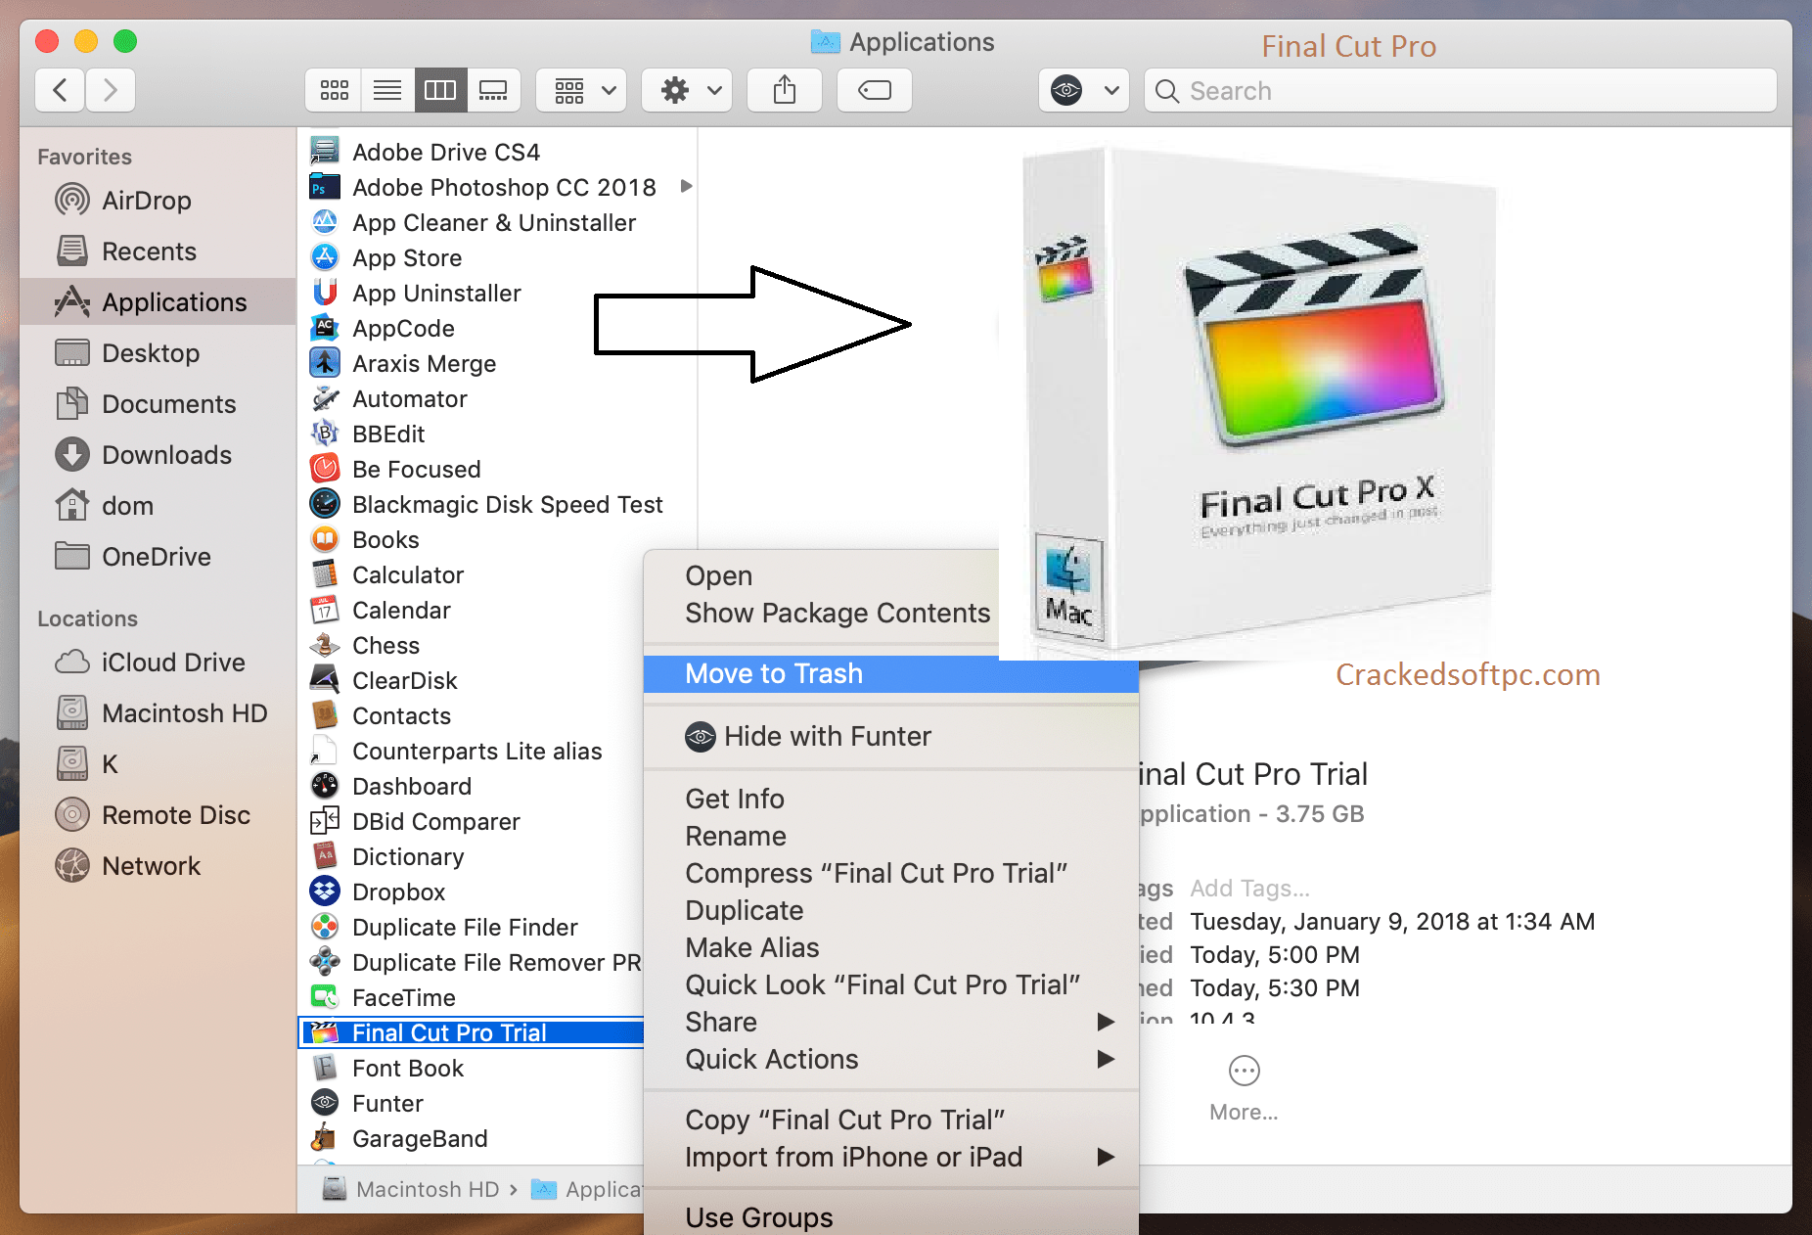Click the Search field

(x=1460, y=91)
